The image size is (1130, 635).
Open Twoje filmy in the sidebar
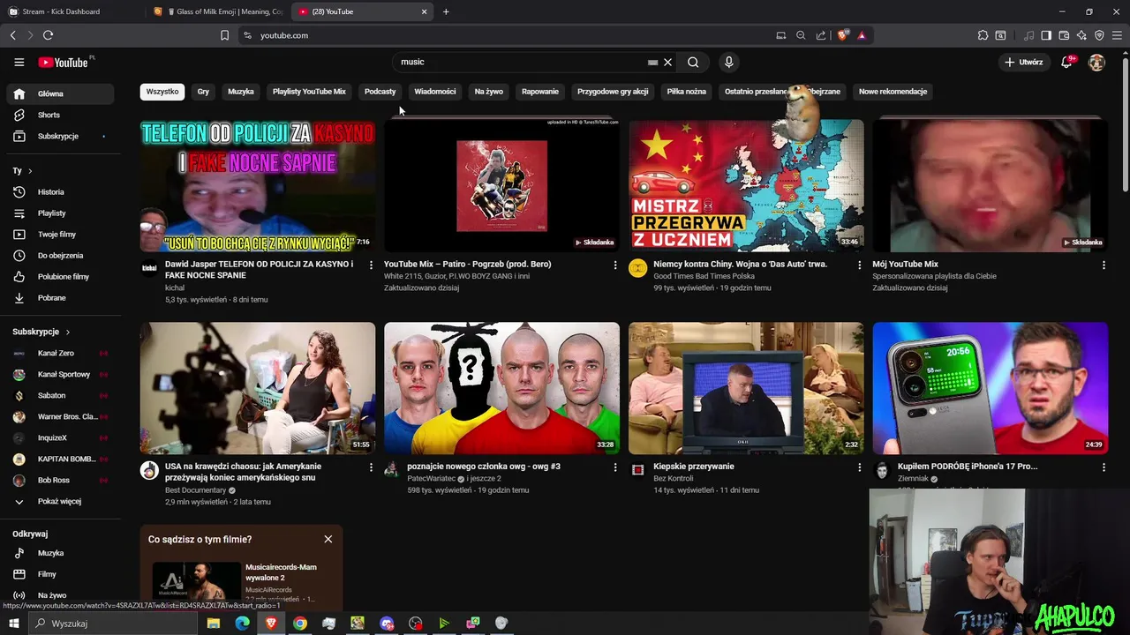point(60,234)
